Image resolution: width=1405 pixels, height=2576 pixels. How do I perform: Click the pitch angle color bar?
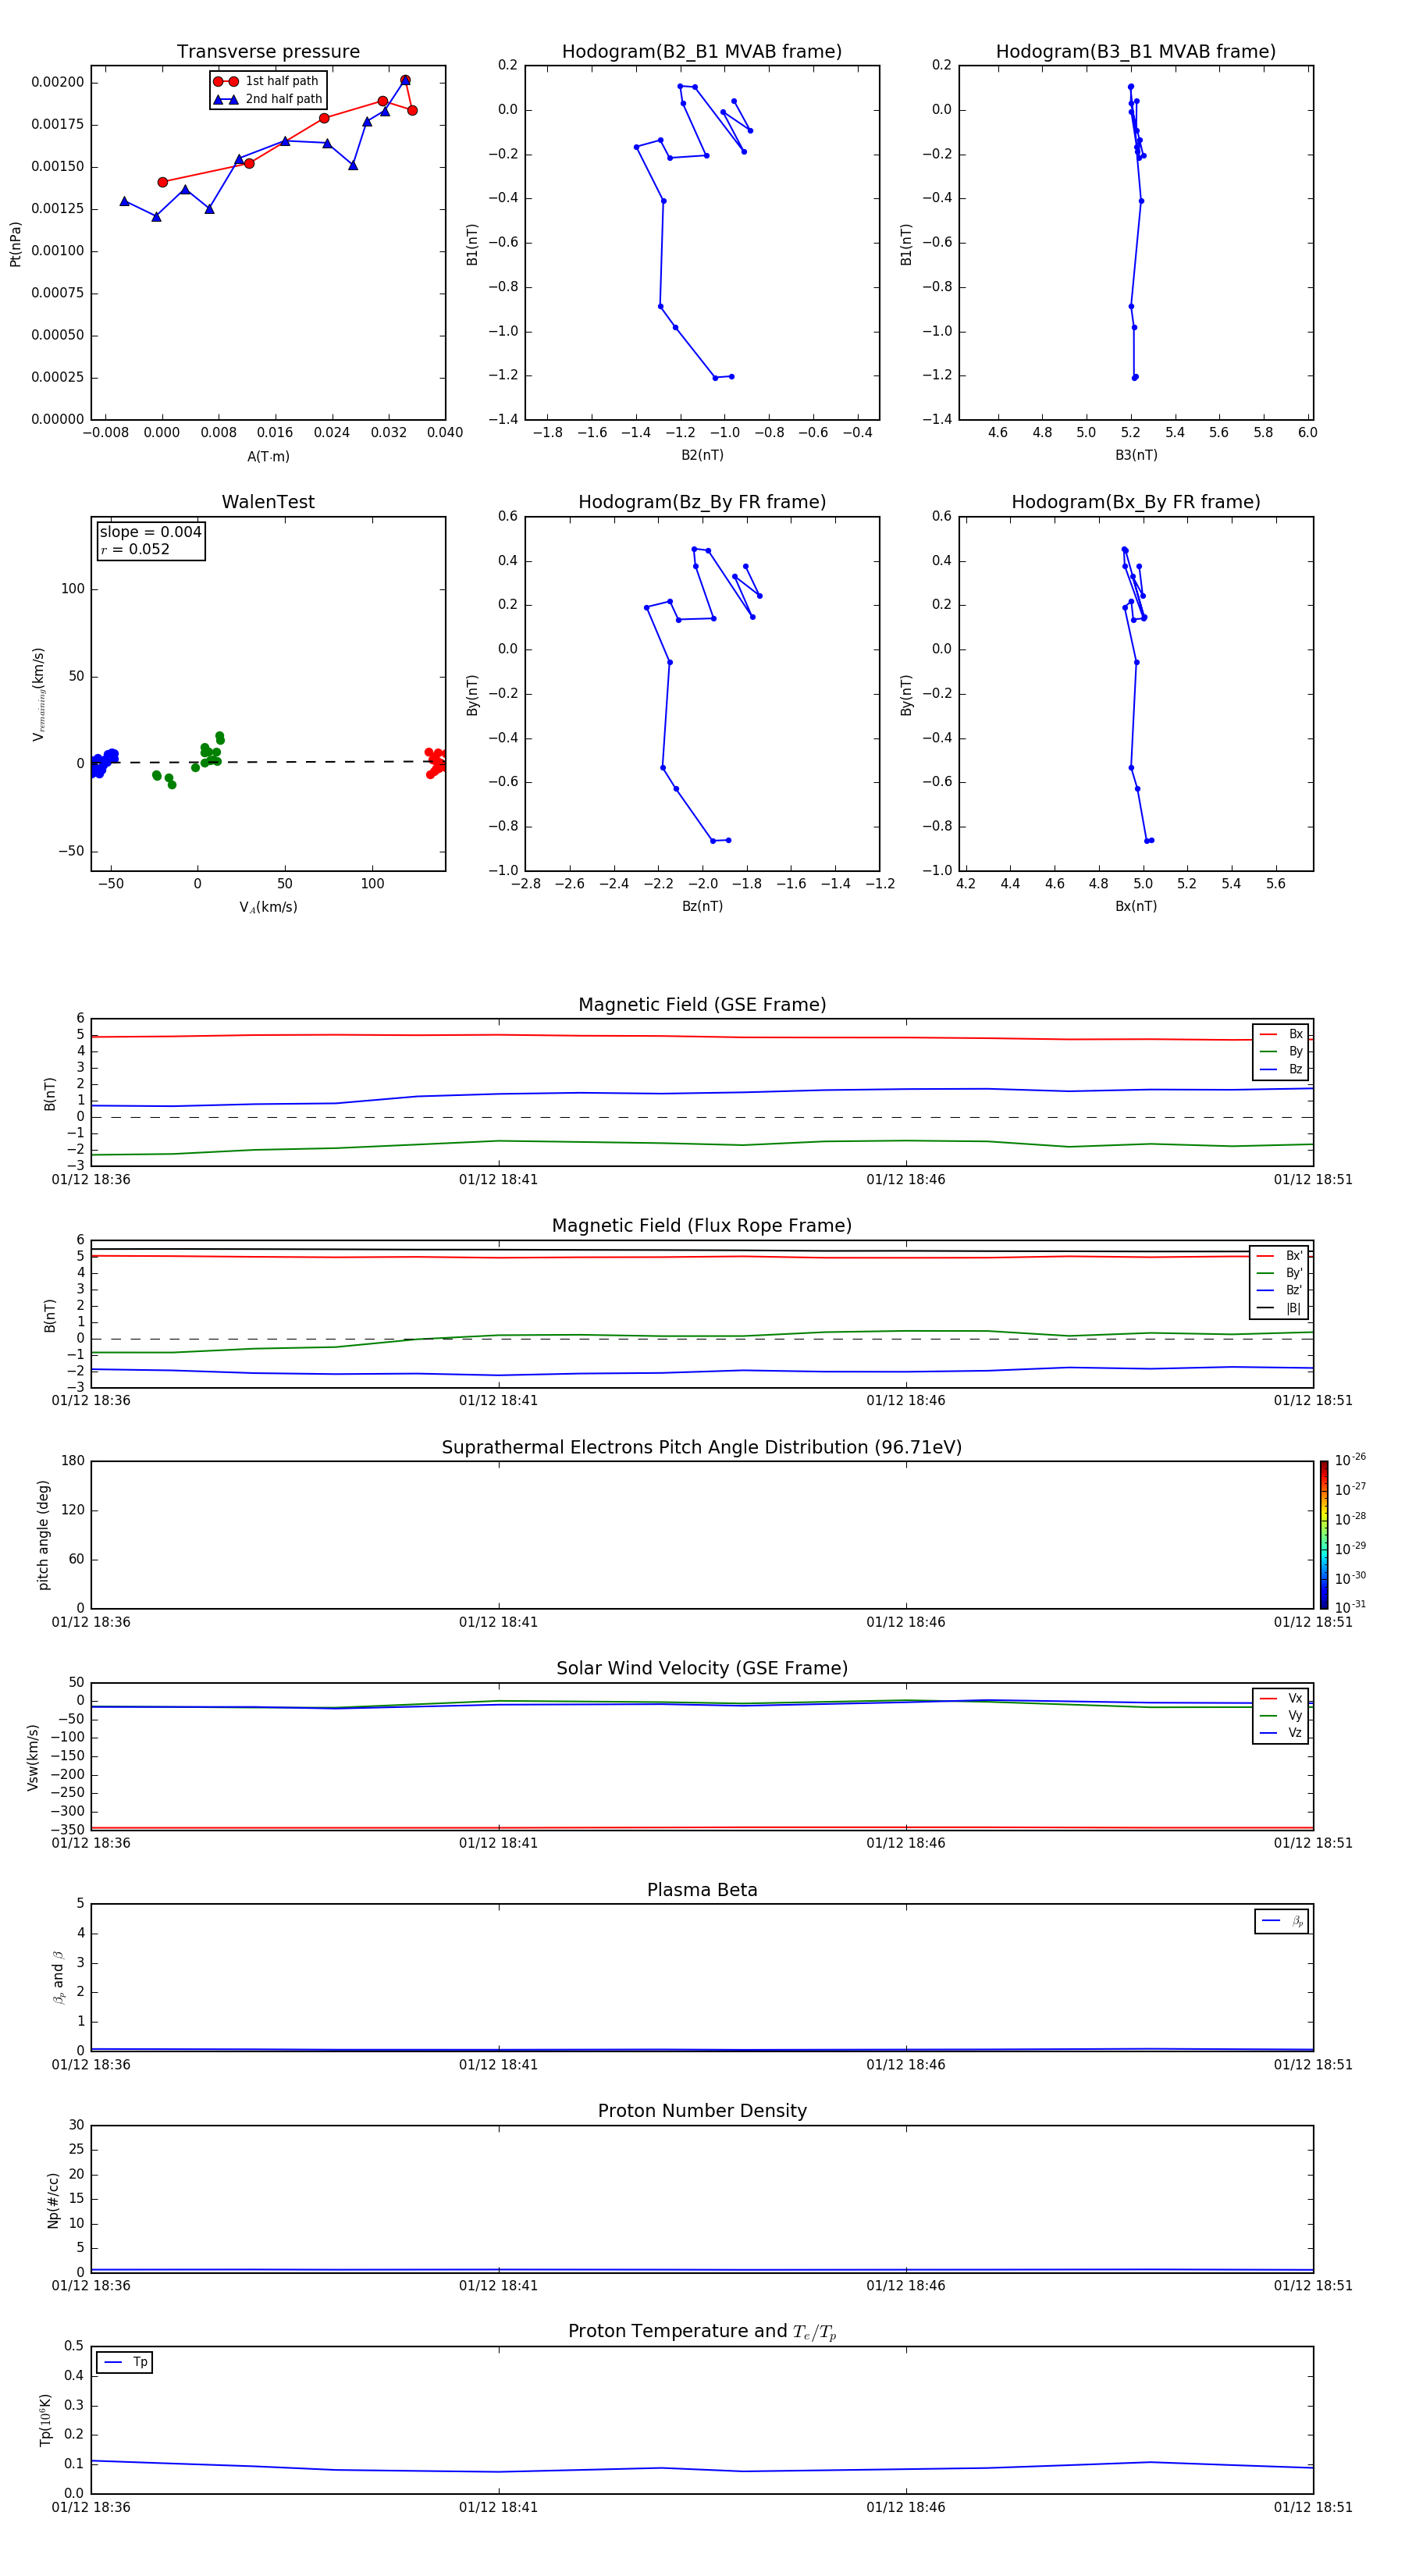[x=1323, y=1534]
